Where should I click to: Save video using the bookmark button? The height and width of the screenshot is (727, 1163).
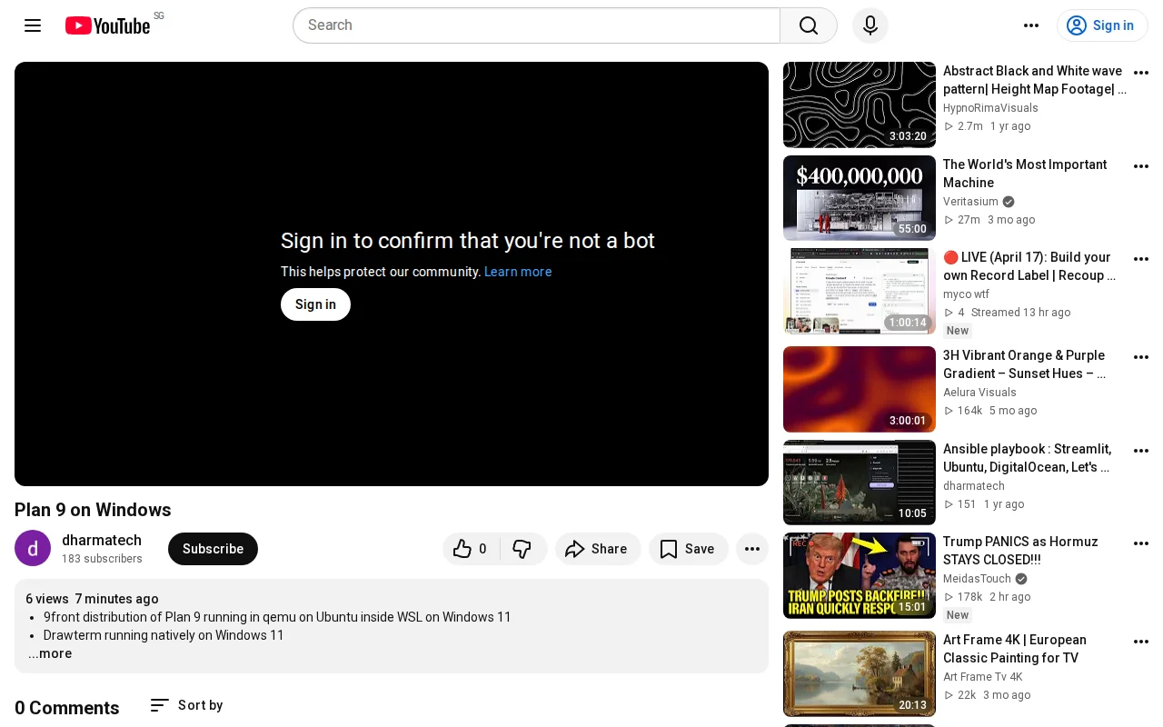coord(688,549)
